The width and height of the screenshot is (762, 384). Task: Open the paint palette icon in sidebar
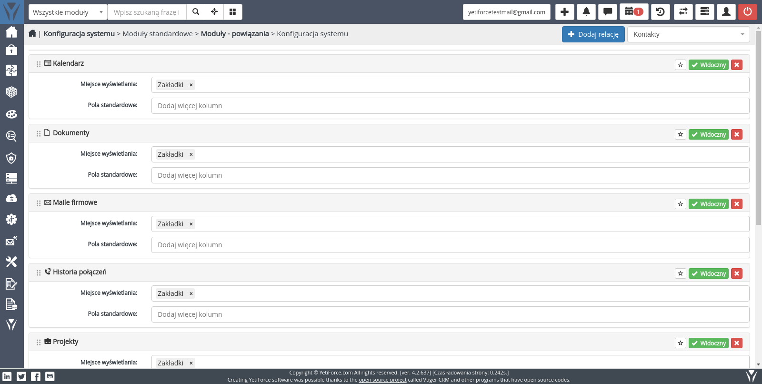11,114
